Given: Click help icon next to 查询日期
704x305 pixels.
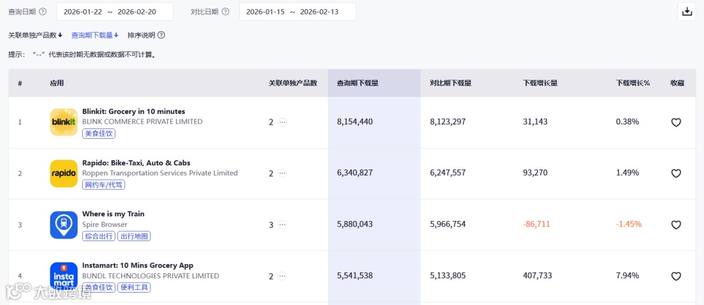Looking at the screenshot, I should click(x=43, y=12).
